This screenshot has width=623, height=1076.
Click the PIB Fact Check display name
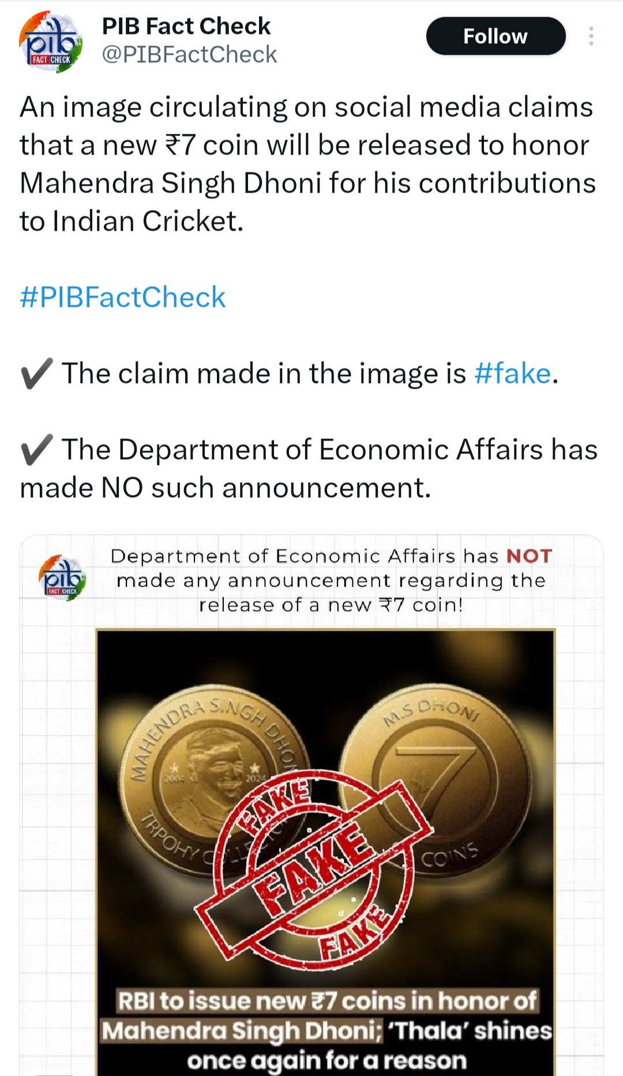pos(186,26)
